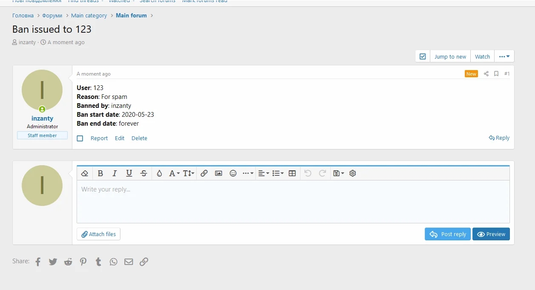The image size is (535, 290).
Task: Insert a smiley into the reply
Action: pyautogui.click(x=233, y=173)
